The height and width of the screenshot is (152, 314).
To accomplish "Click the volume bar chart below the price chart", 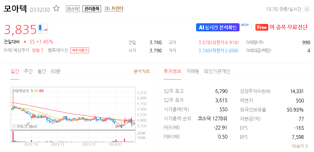I will [x=73, y=136].
